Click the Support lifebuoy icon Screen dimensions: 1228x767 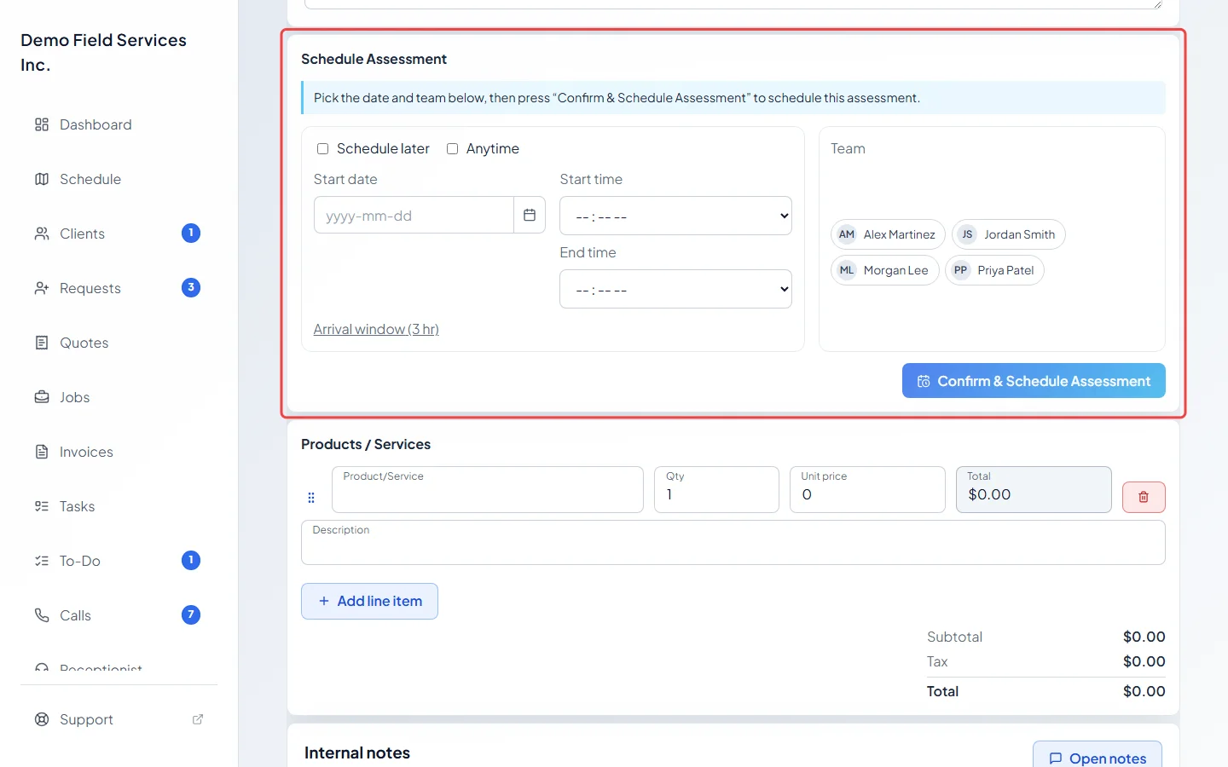click(x=42, y=719)
